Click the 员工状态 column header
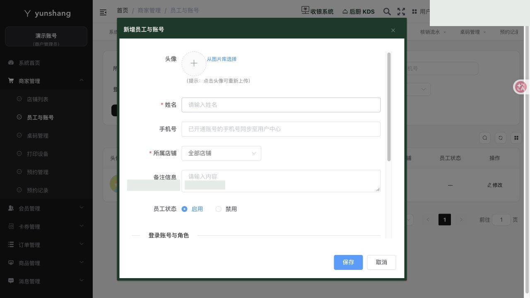 450,158
